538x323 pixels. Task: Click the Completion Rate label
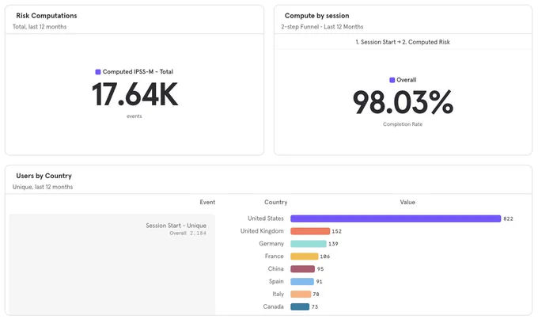(x=403, y=124)
